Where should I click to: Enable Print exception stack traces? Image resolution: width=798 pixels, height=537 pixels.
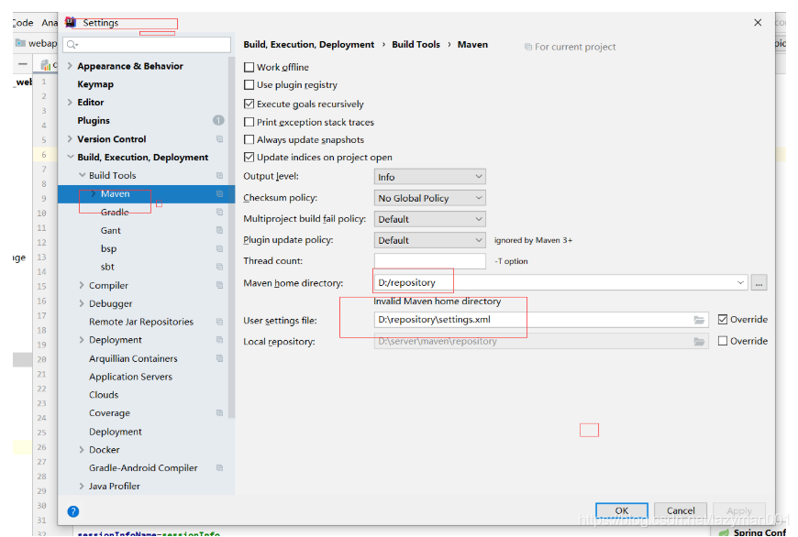pos(249,122)
